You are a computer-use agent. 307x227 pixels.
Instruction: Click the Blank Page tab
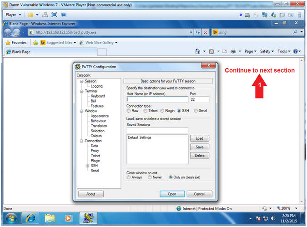51,52
